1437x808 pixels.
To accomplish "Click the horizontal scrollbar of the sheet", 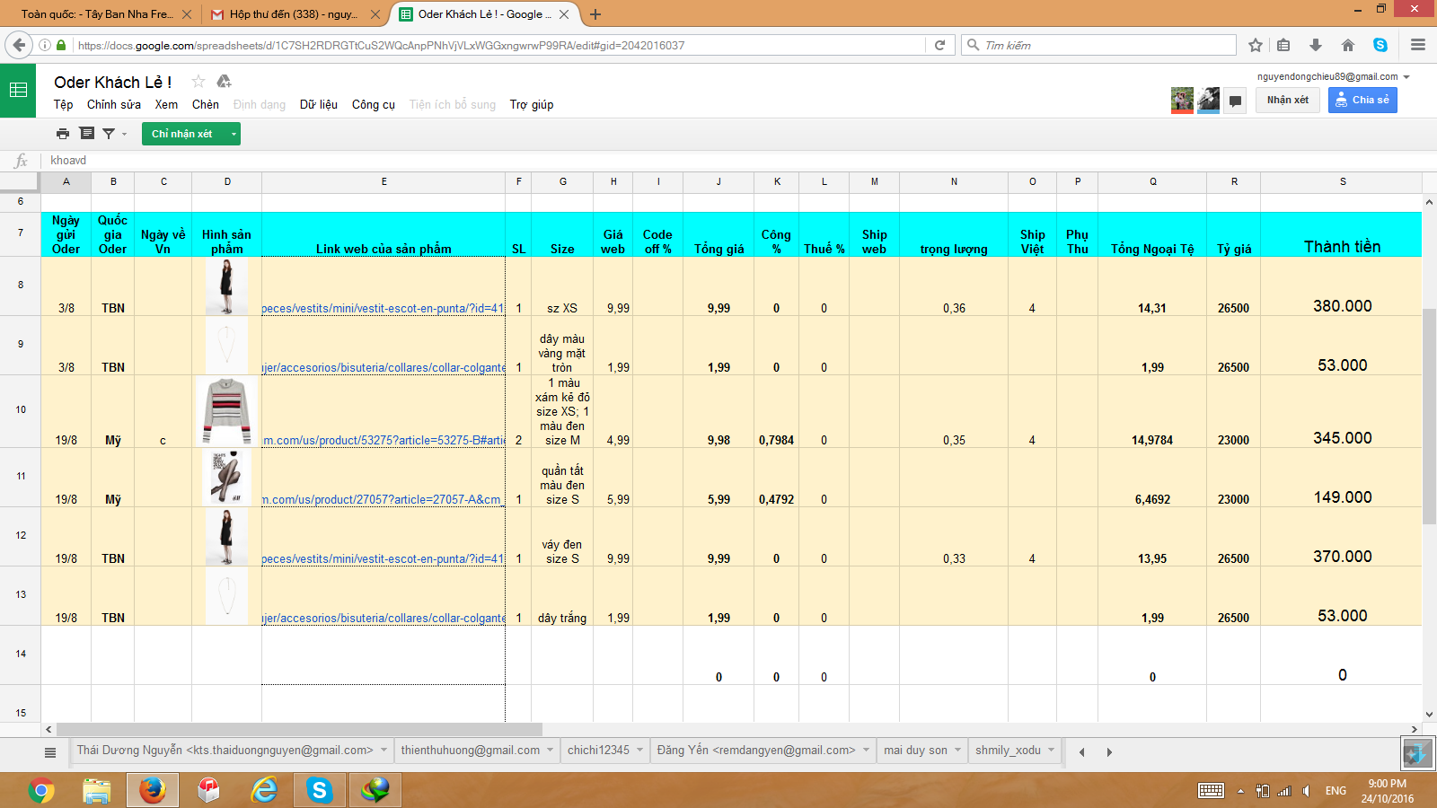I will click(x=299, y=729).
